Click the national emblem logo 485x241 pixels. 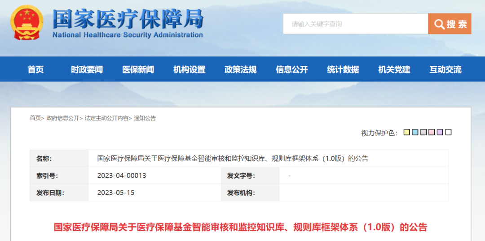pos(27,23)
